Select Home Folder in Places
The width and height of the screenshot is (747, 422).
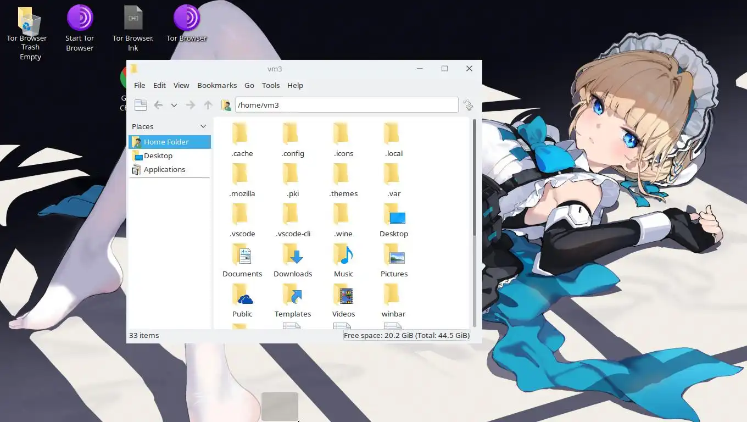coord(170,142)
